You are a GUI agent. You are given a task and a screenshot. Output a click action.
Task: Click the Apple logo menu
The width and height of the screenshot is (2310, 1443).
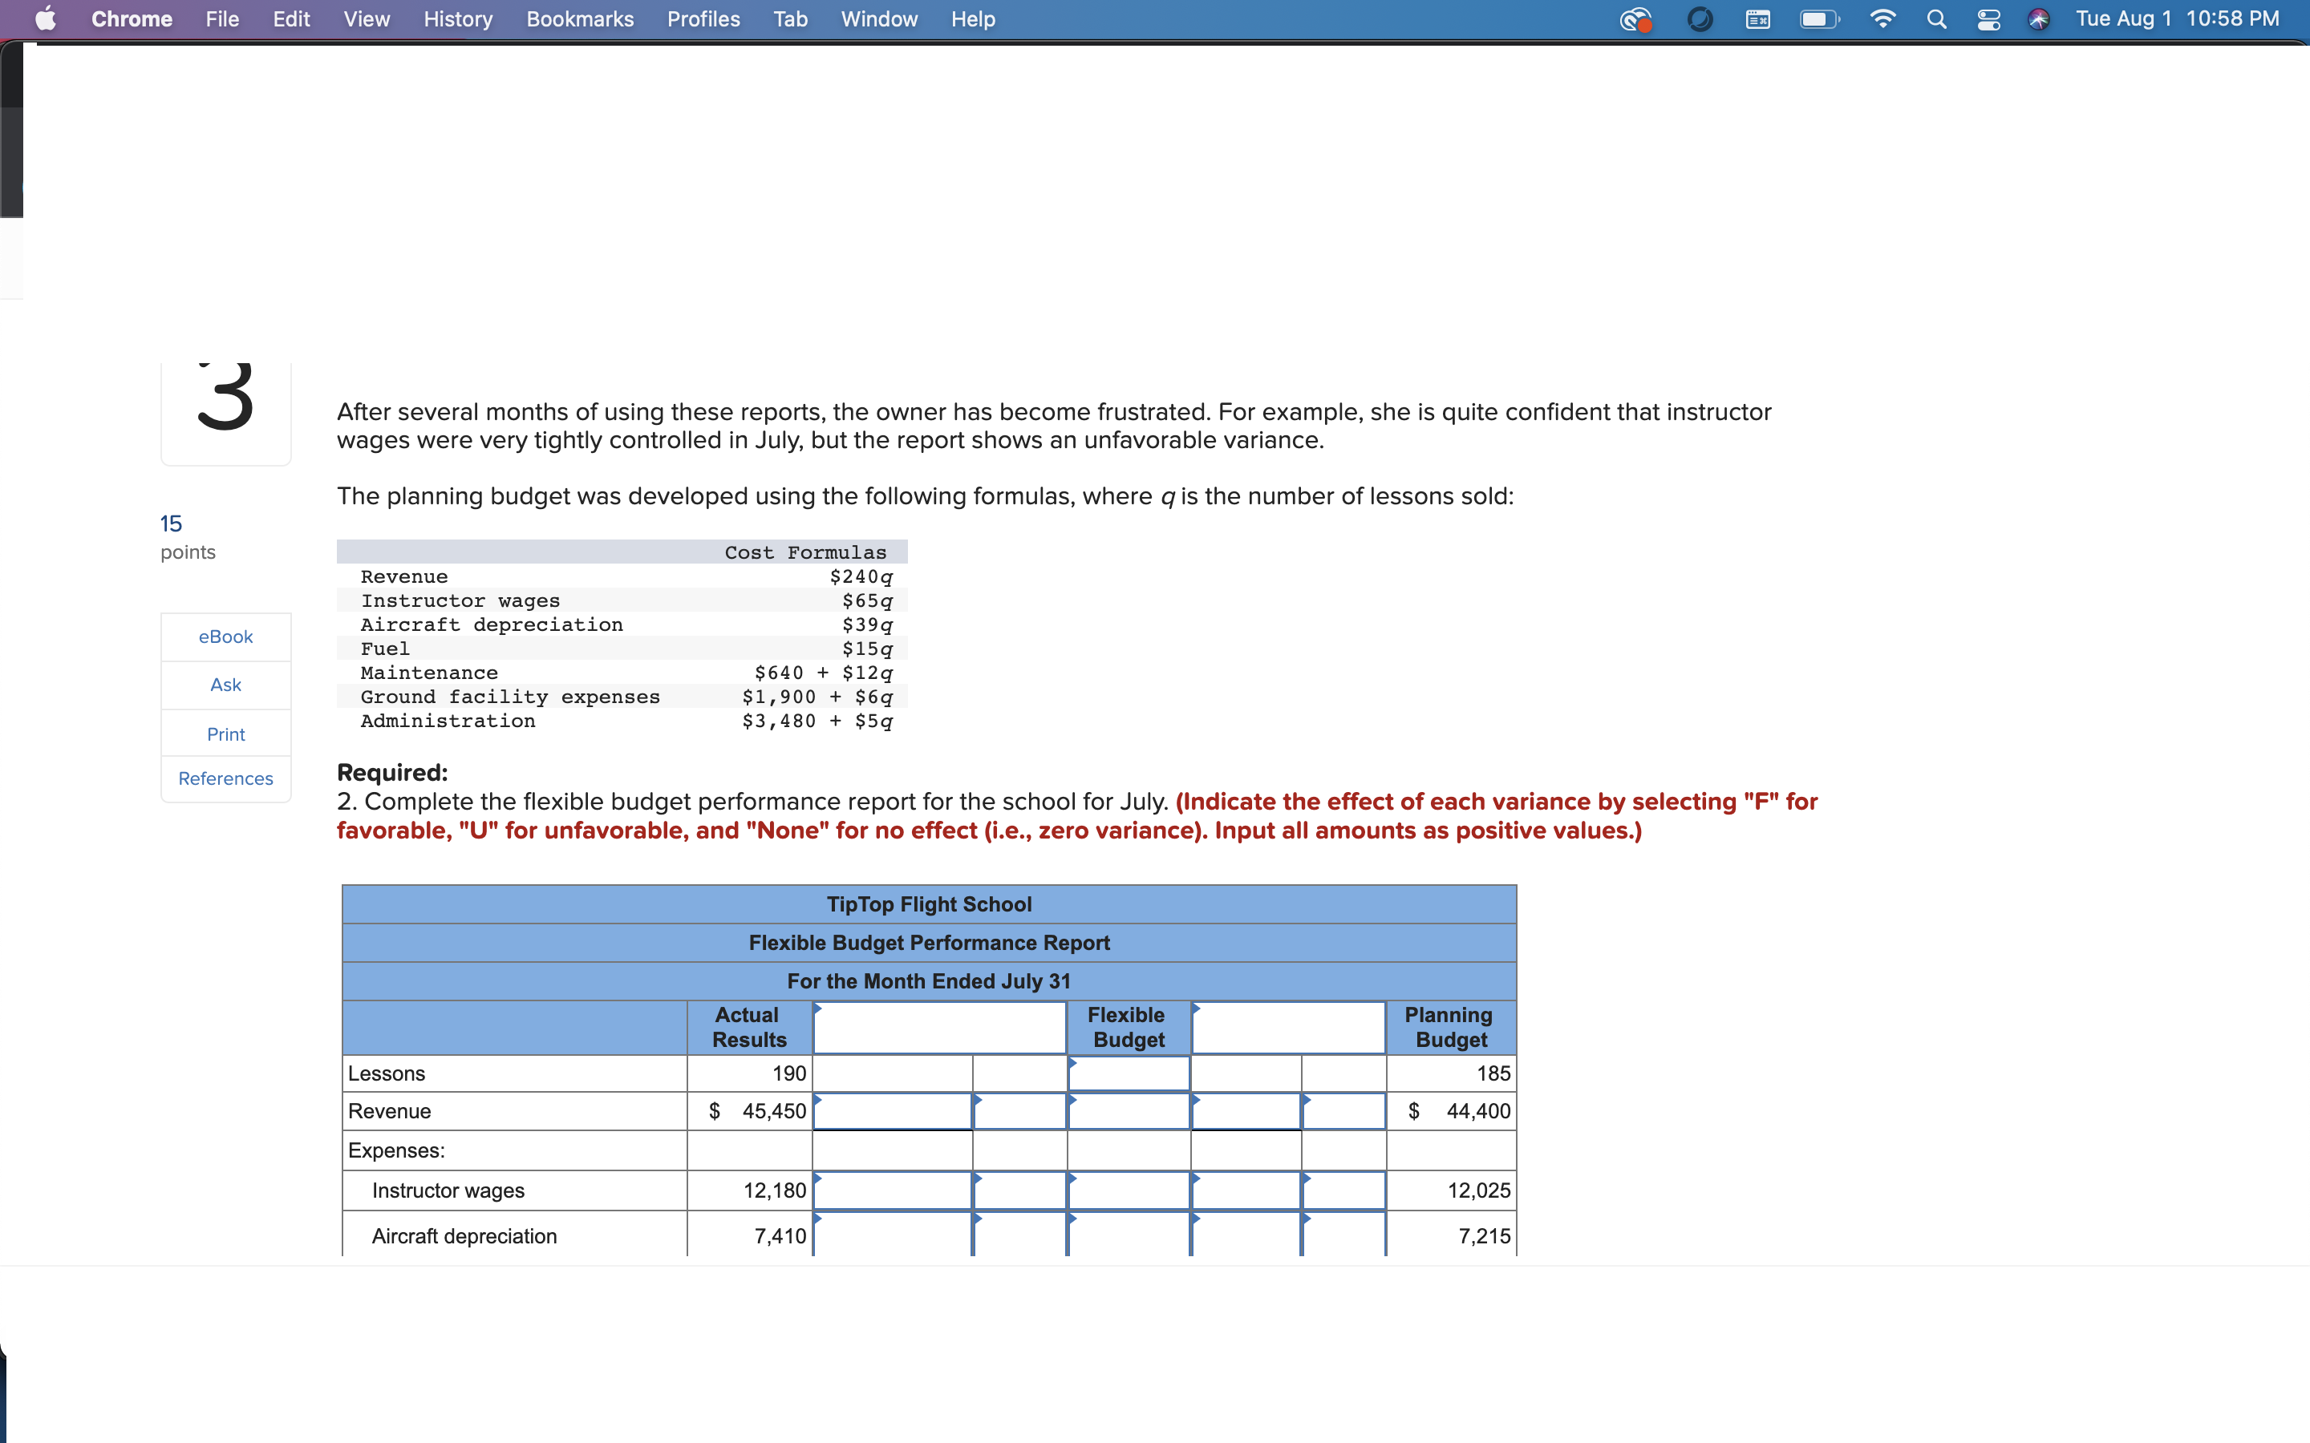pos(45,19)
